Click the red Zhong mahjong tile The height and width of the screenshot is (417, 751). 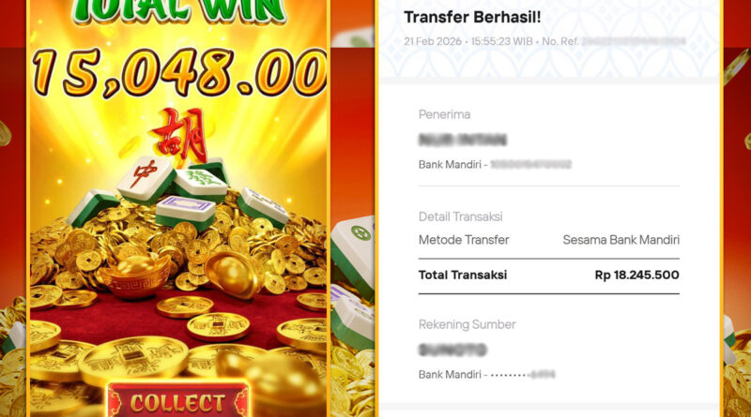click(146, 179)
